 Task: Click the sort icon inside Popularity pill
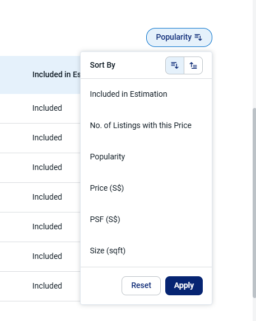coord(198,37)
